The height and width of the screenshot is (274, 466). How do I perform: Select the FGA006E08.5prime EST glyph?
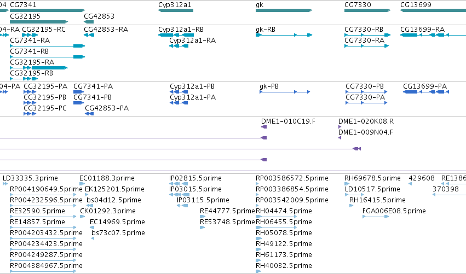[376, 217]
